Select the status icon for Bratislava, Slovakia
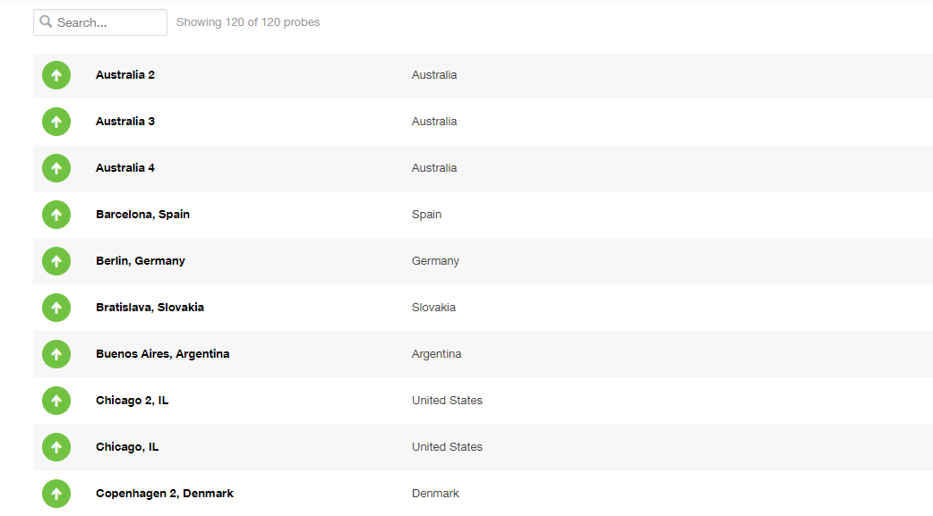Image resolution: width=933 pixels, height=516 pixels. click(x=56, y=308)
